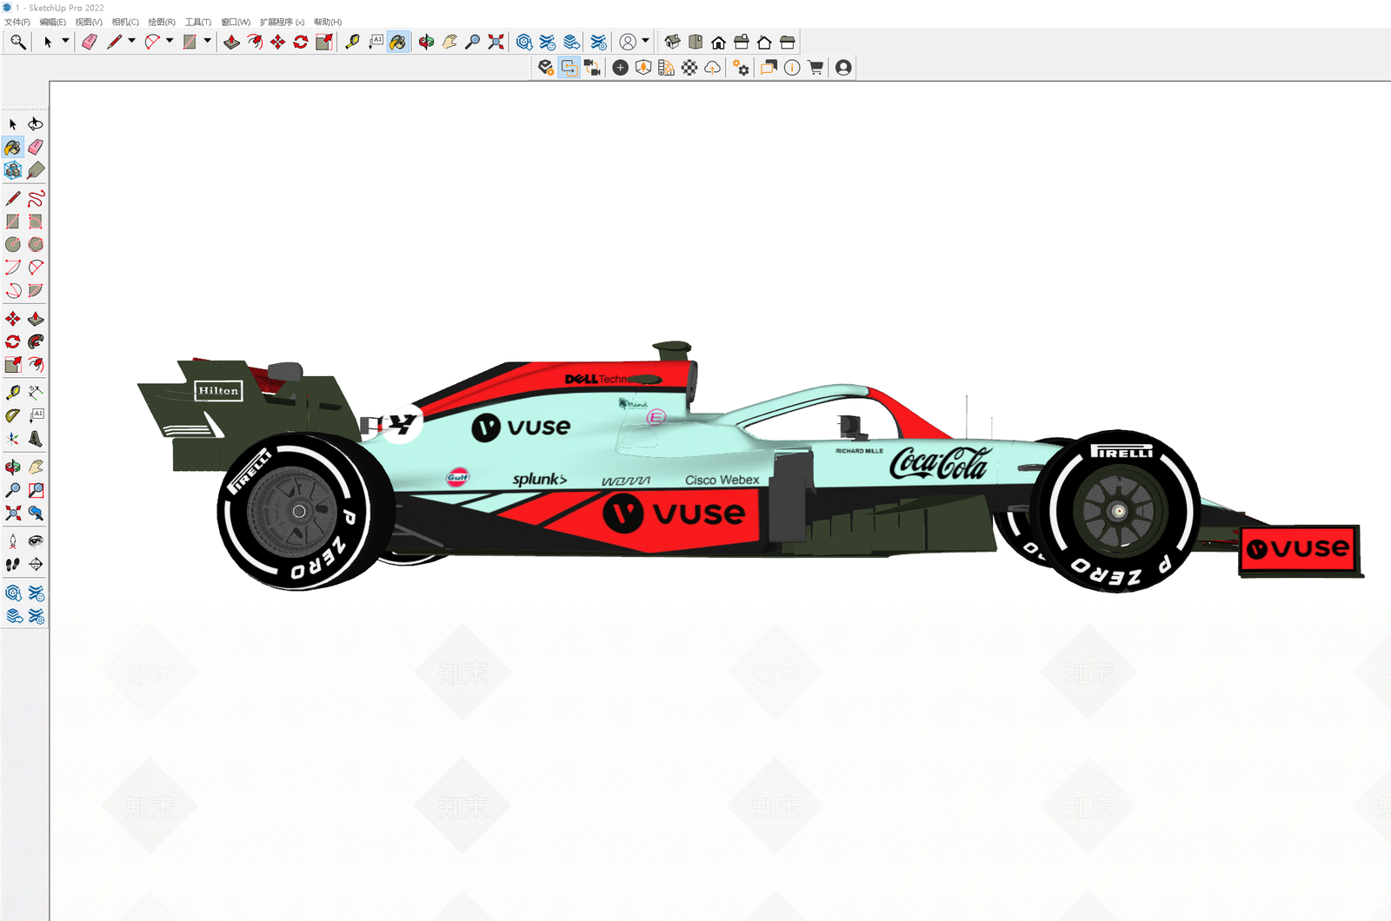Click the profile avatar icon in second toolbar row
1391x921 pixels.
pyautogui.click(x=843, y=68)
